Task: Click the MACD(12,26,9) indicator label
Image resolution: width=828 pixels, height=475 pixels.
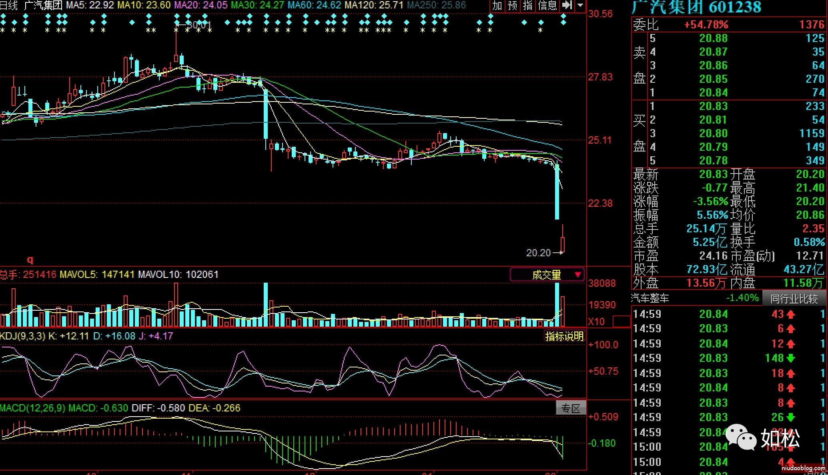Action: coord(33,408)
